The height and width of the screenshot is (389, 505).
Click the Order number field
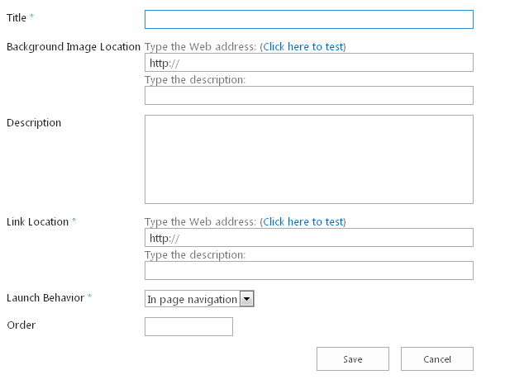[188, 327]
